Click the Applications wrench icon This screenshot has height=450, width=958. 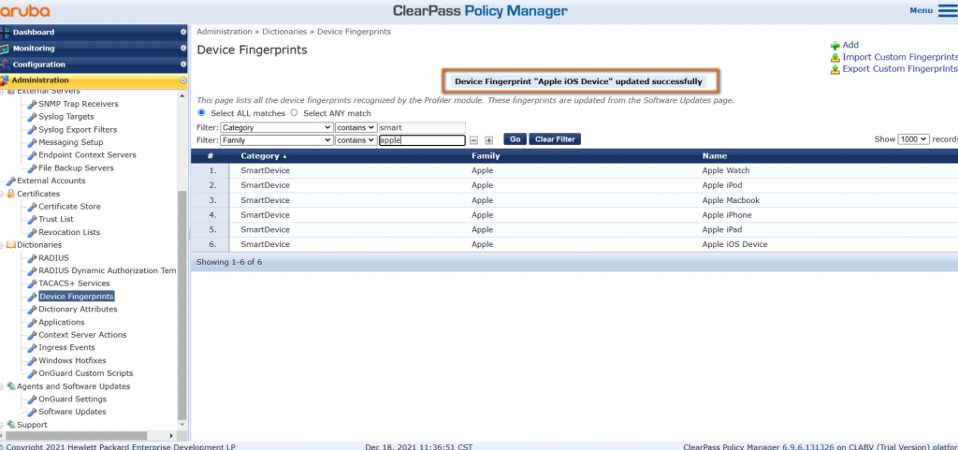click(33, 323)
